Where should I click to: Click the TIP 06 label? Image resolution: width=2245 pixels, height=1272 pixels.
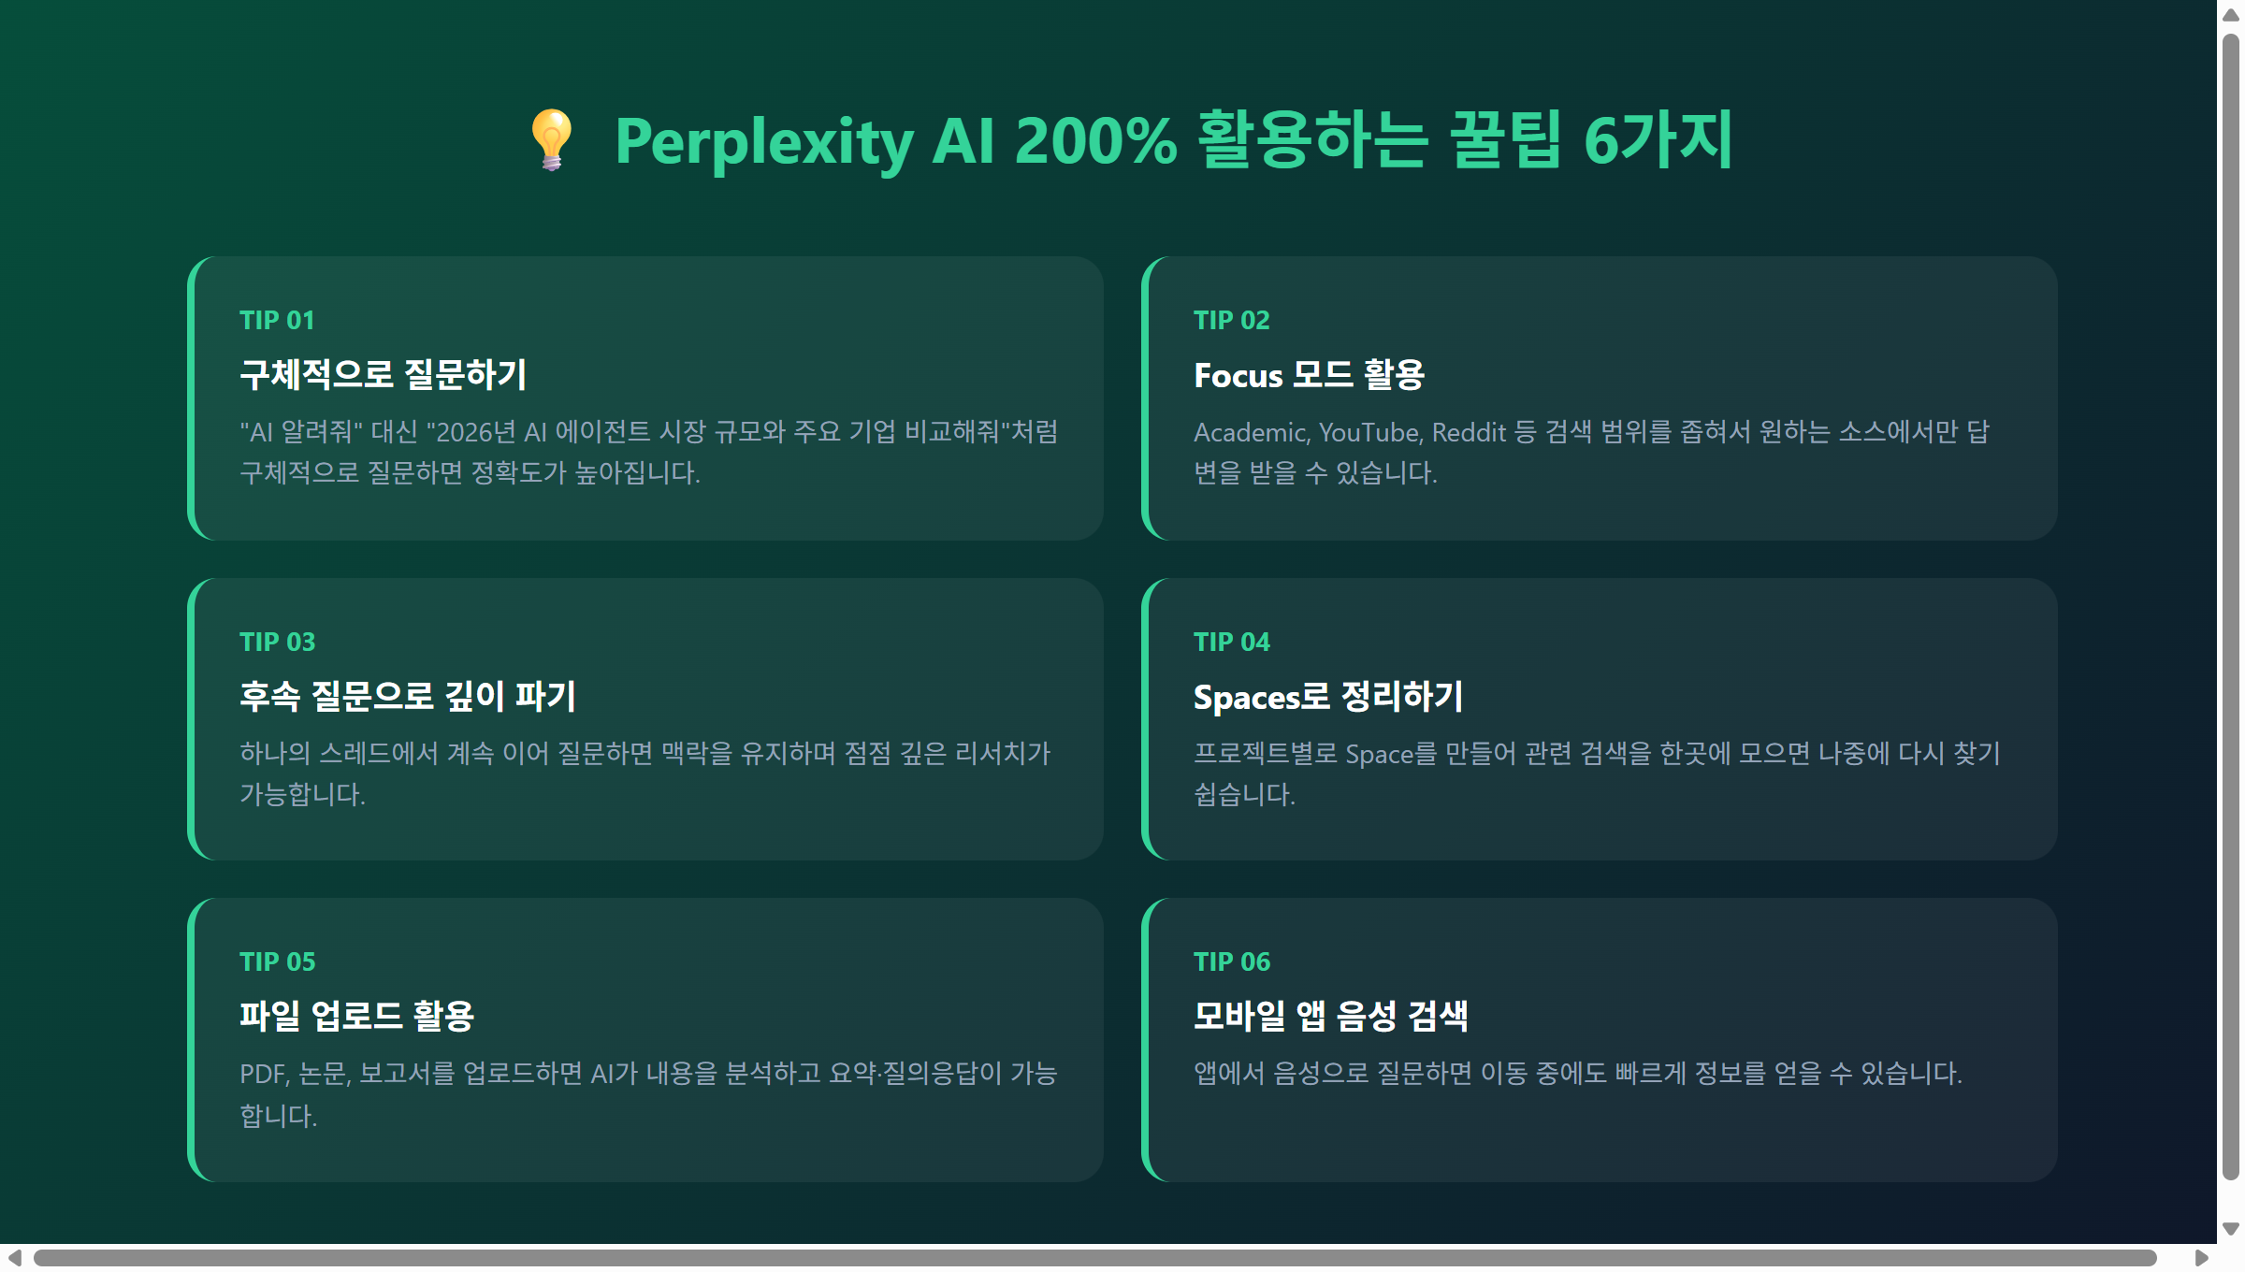1231,962
